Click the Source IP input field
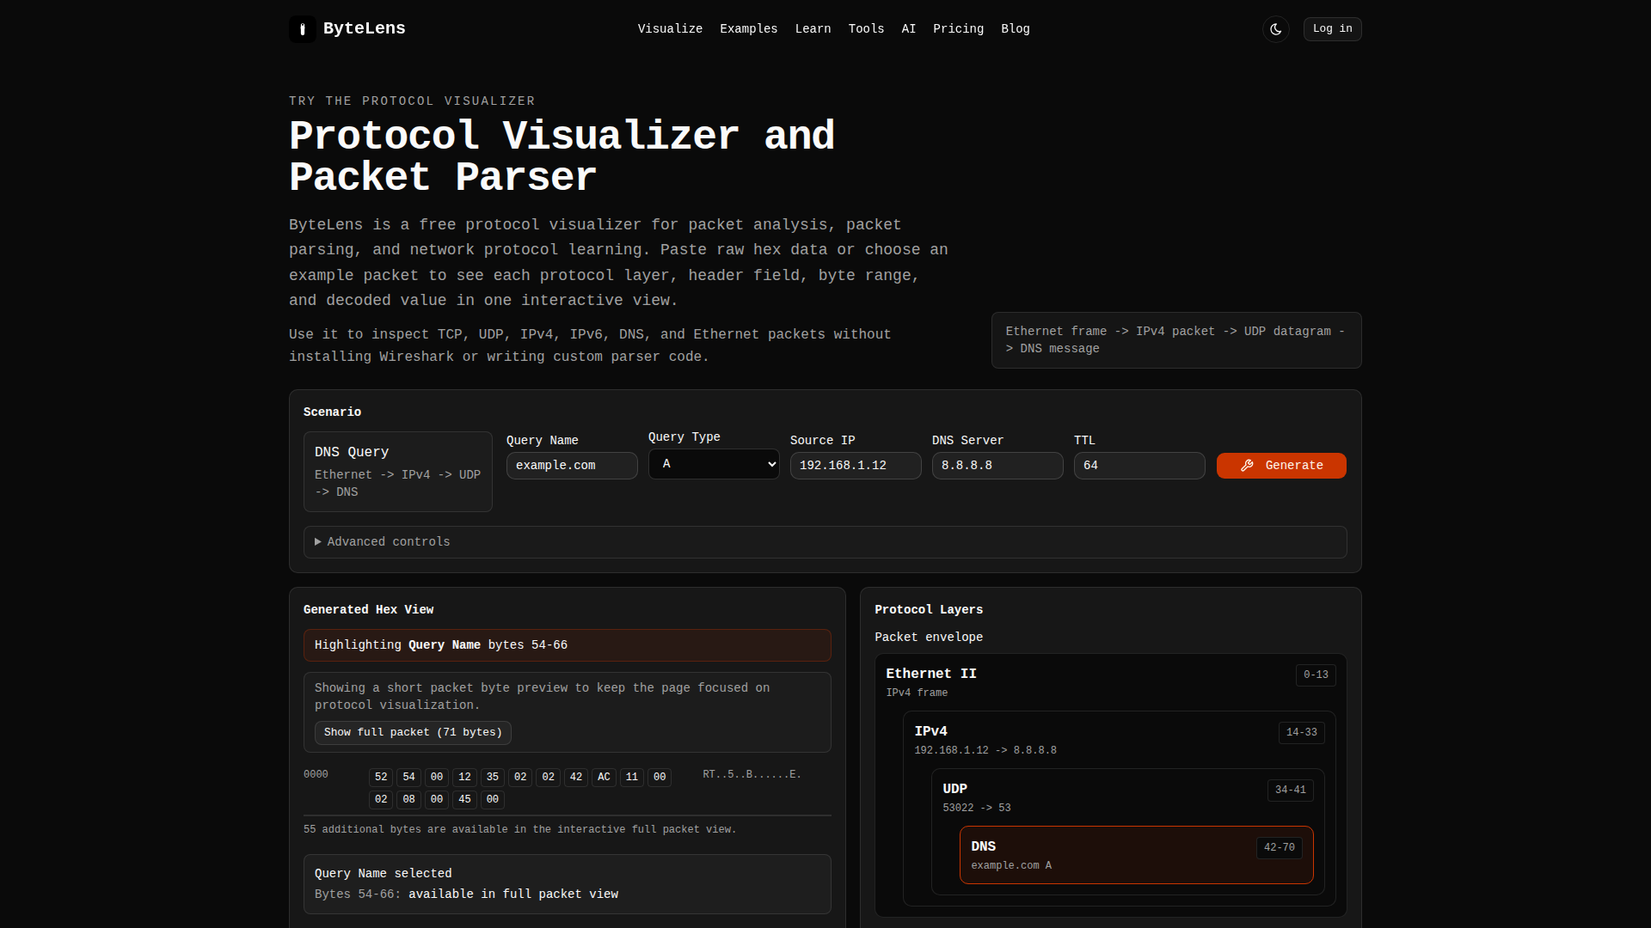 [x=856, y=466]
